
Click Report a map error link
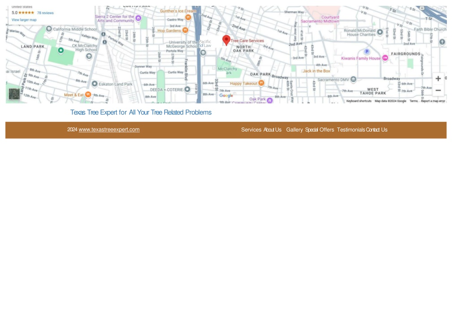pos(433,101)
